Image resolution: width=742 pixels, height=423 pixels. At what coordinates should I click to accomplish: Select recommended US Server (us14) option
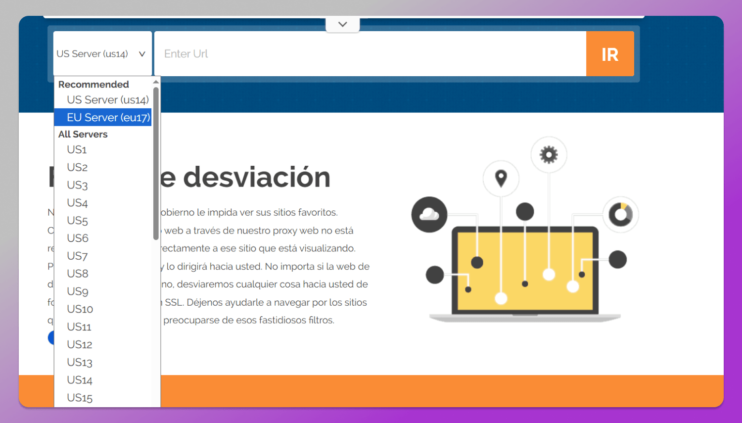107,100
